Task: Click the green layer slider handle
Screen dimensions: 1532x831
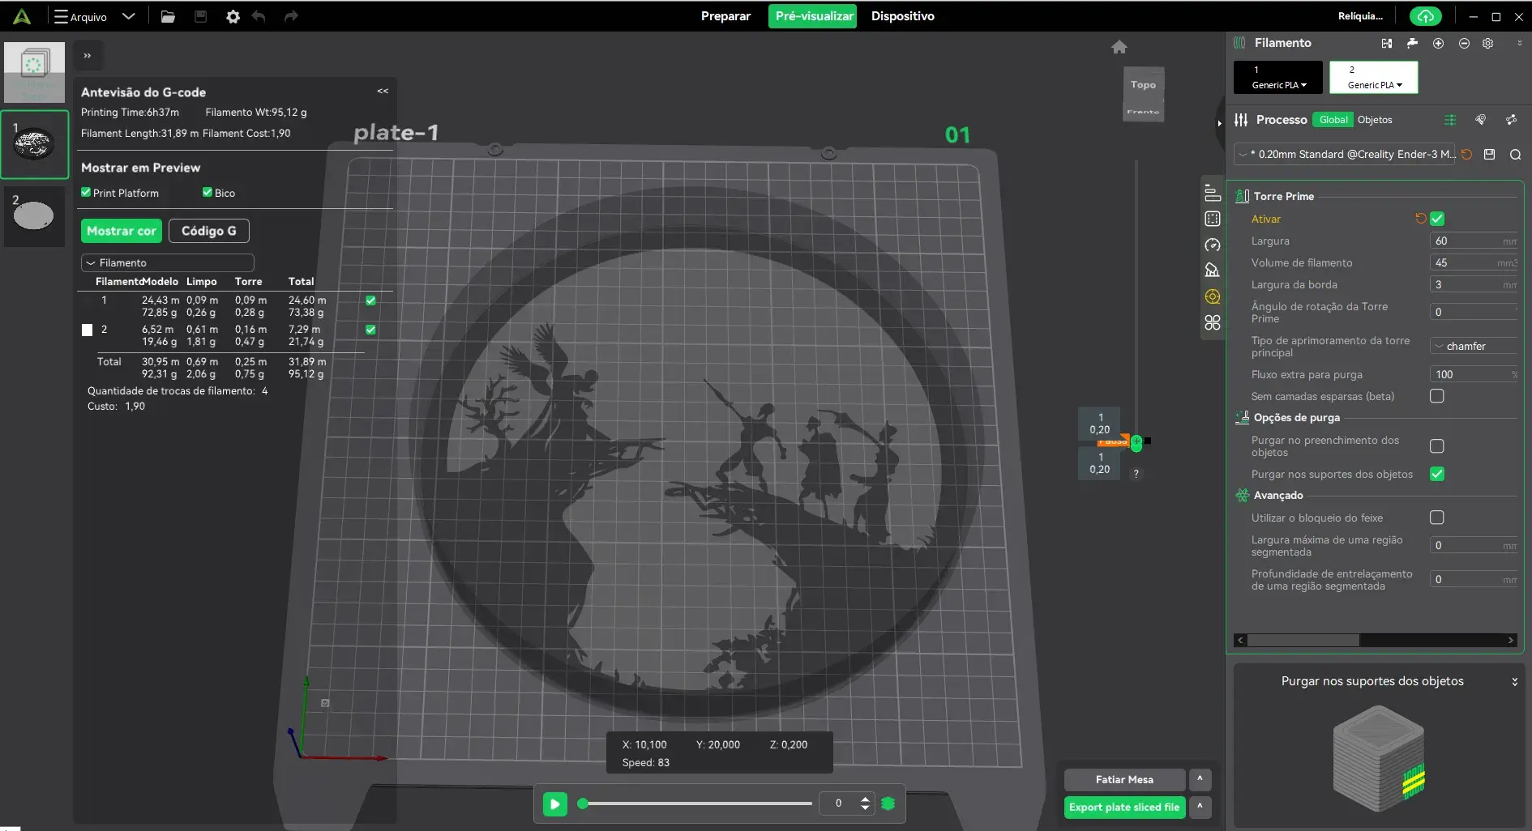Action: [1136, 442]
